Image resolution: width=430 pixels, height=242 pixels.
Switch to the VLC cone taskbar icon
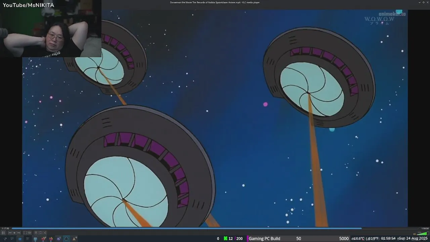pyautogui.click(x=75, y=239)
